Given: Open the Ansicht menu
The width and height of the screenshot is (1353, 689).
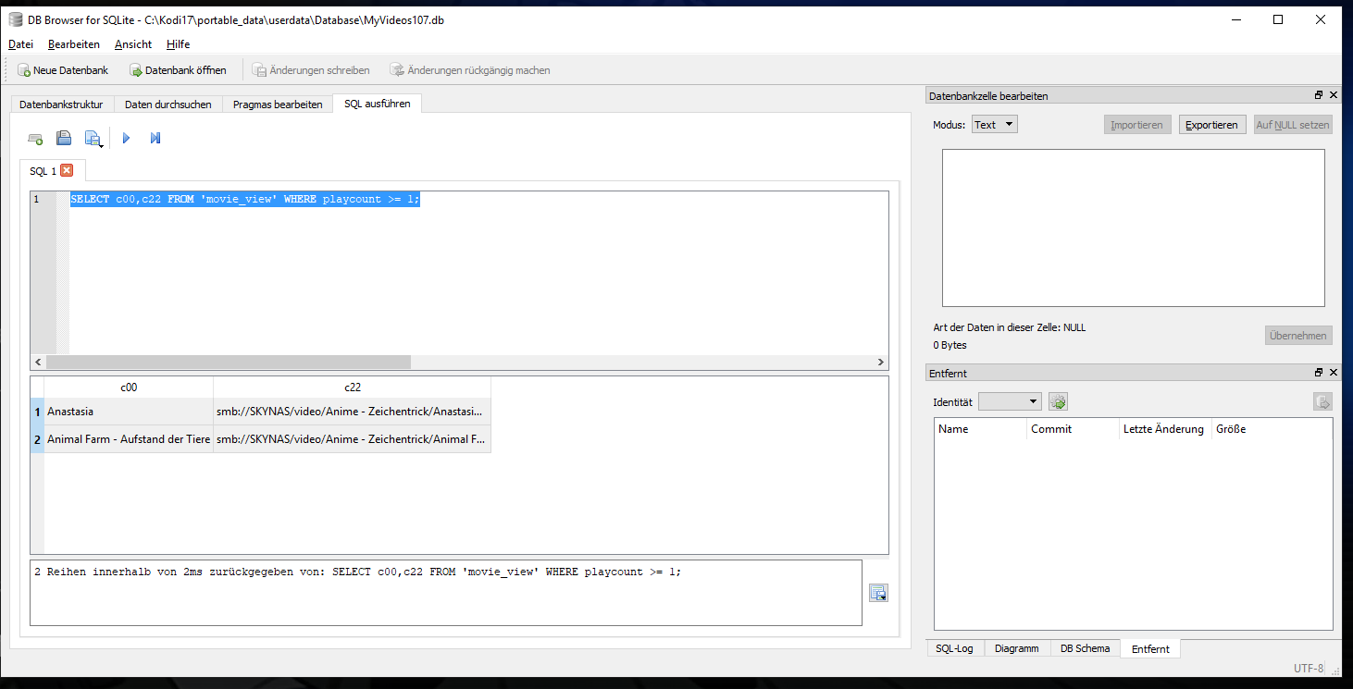Looking at the screenshot, I should point(133,44).
